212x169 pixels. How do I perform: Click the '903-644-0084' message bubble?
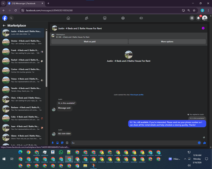click(64, 134)
